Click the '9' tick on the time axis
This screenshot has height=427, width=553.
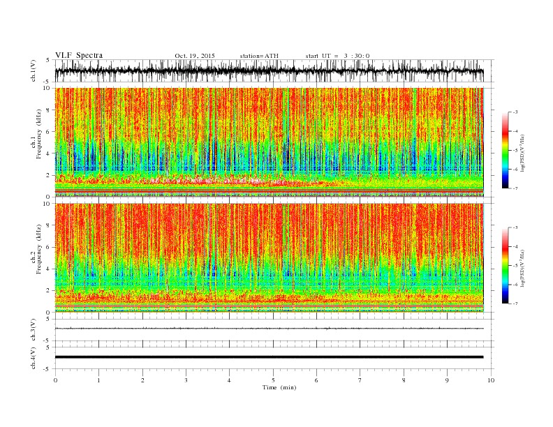pos(447,380)
